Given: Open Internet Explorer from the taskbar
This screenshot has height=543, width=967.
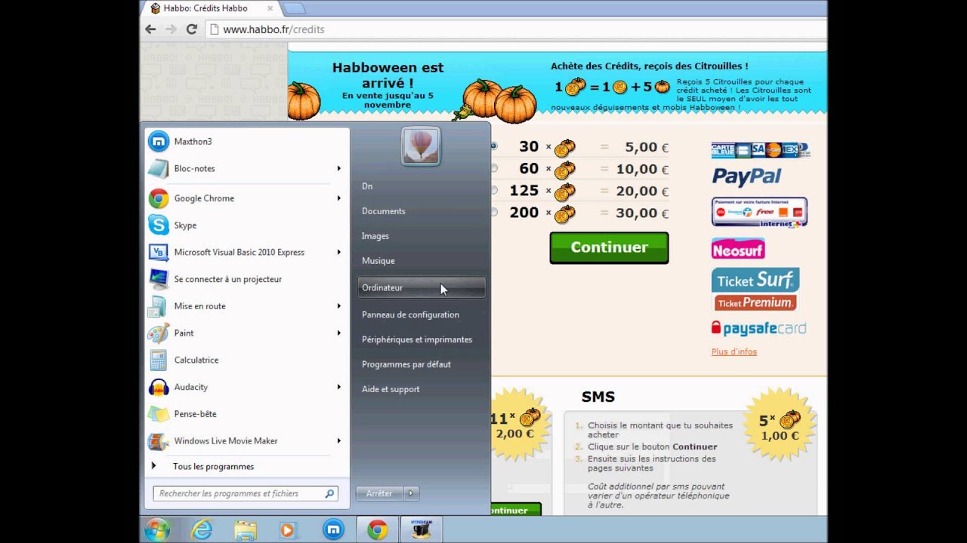Looking at the screenshot, I should tap(202, 530).
